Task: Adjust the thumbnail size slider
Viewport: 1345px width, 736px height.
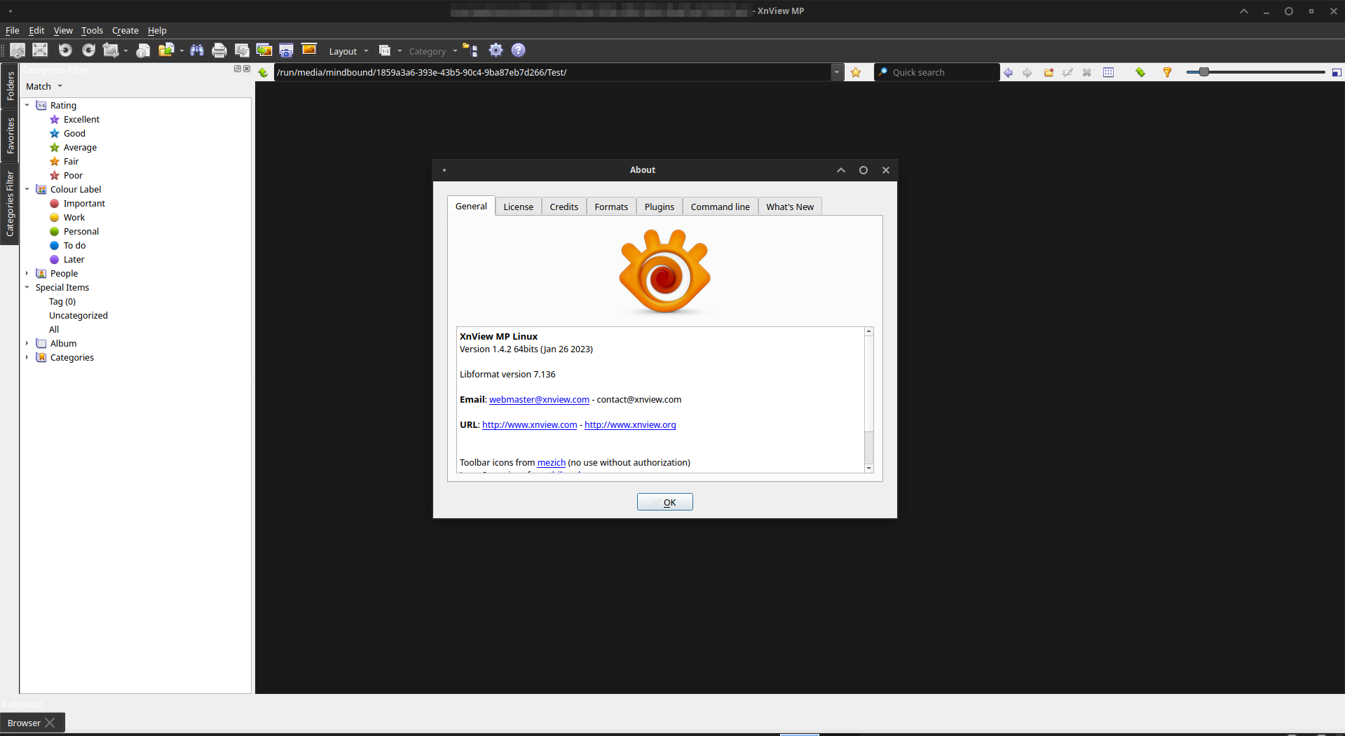Action: point(1204,72)
